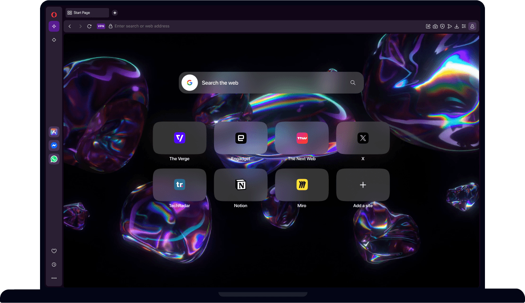The image size is (525, 303).
Task: Open the Opera menu logo
Action: 54,15
